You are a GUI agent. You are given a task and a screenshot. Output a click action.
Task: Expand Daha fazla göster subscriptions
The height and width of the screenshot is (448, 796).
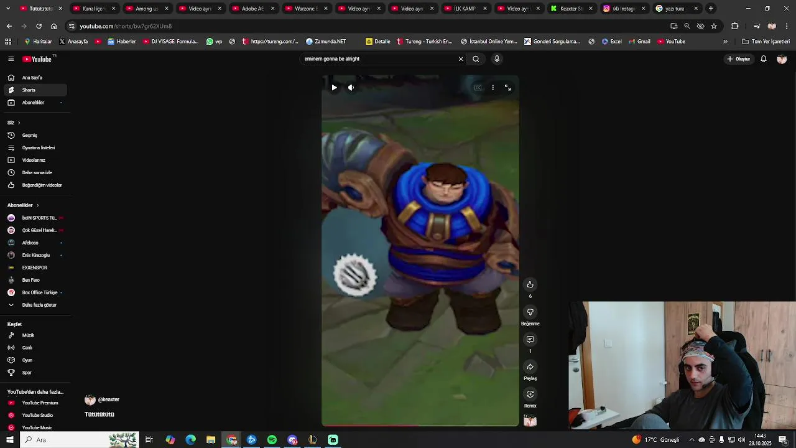coord(35,305)
